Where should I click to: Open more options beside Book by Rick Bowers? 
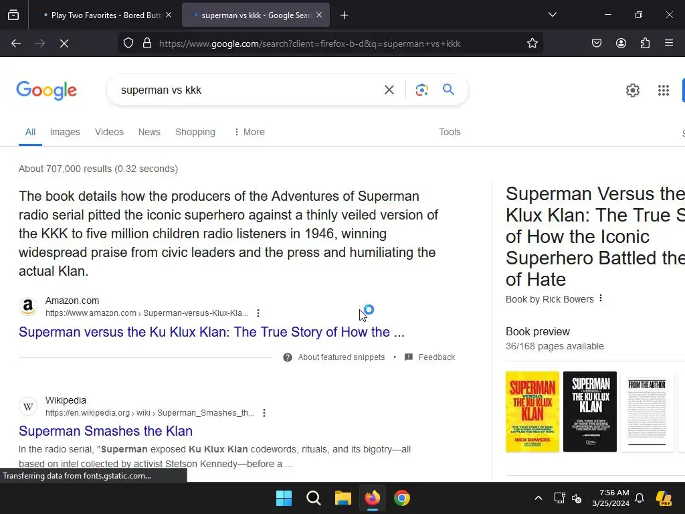pyautogui.click(x=601, y=298)
